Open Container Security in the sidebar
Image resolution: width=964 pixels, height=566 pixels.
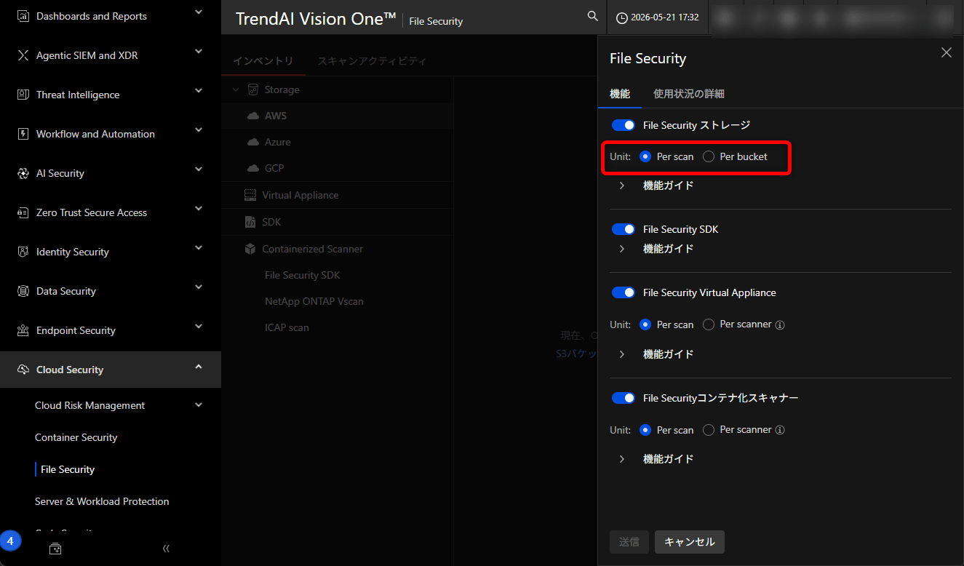[76, 437]
